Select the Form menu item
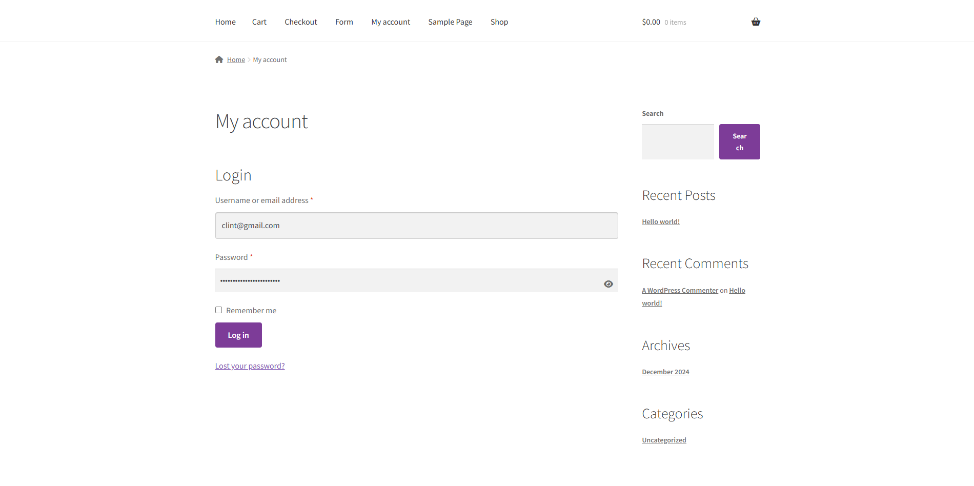974x486 pixels. [344, 22]
